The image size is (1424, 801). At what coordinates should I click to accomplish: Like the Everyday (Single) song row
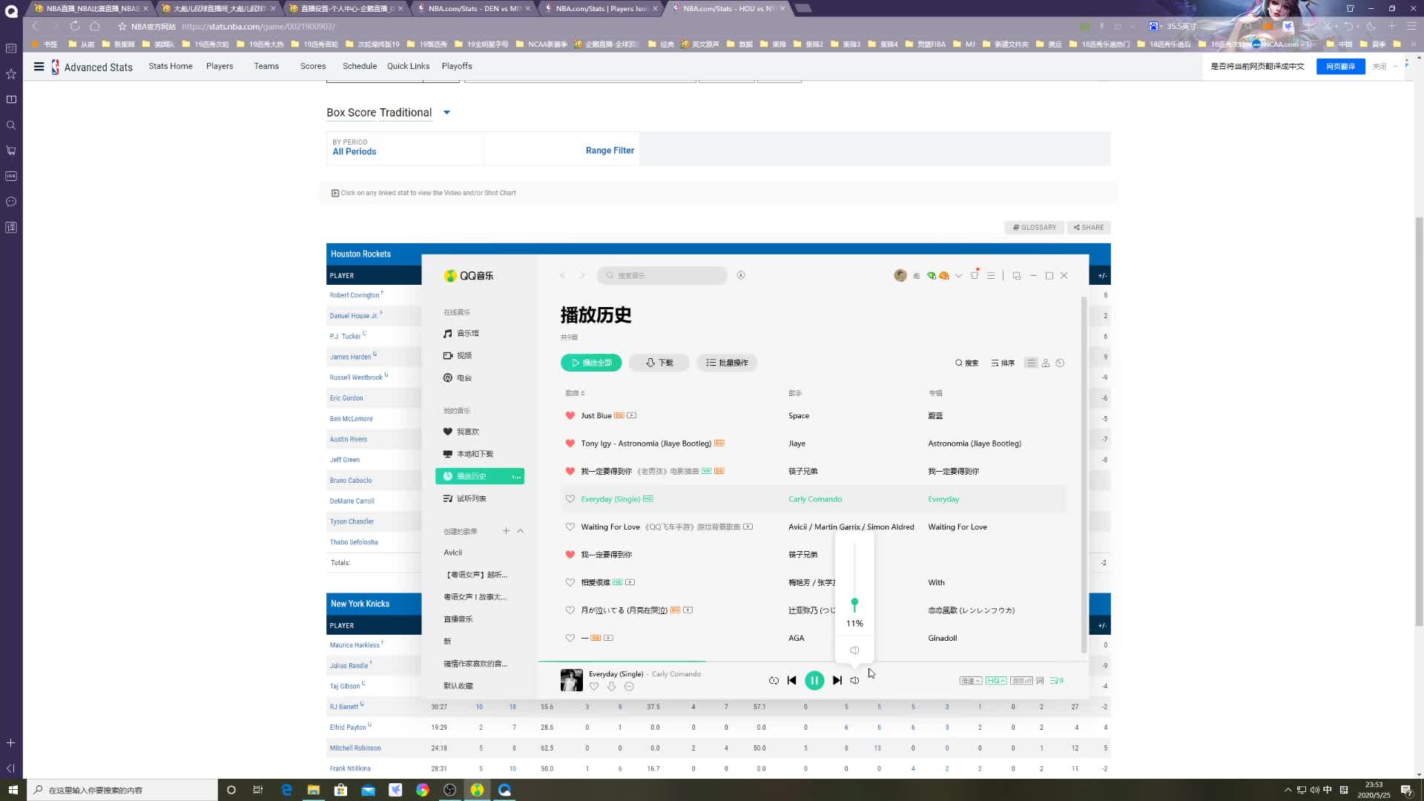coord(570,499)
